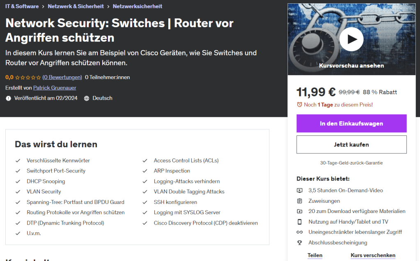Click the trophy certificate icon
This screenshot has width=420, height=261.
coord(300,243)
